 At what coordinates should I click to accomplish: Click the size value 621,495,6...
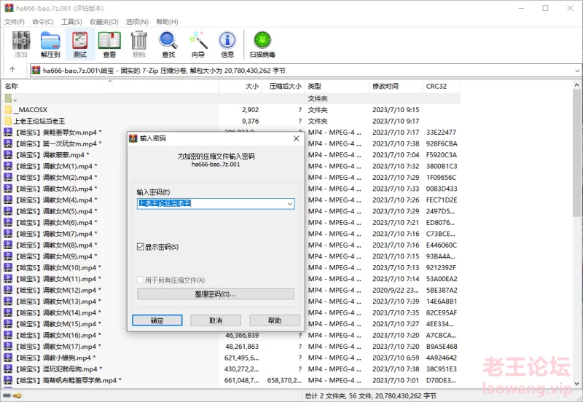tap(241, 358)
